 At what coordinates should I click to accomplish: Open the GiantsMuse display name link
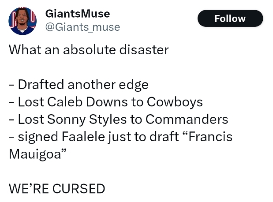point(78,14)
